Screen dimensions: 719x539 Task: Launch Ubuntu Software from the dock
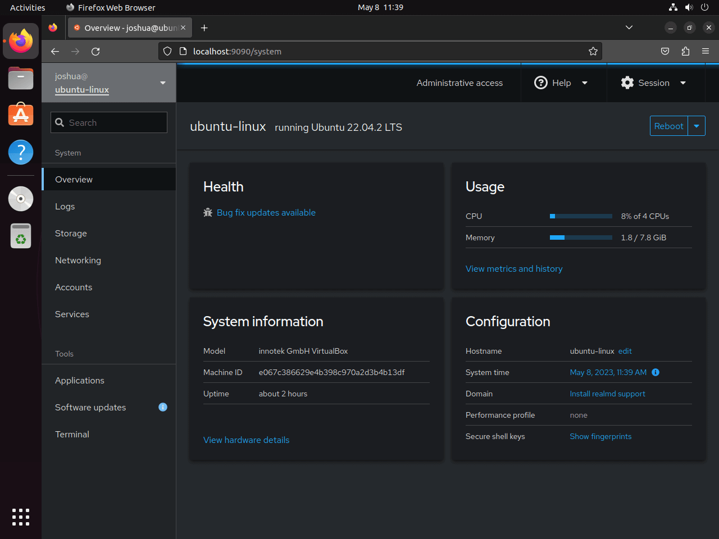click(20, 114)
